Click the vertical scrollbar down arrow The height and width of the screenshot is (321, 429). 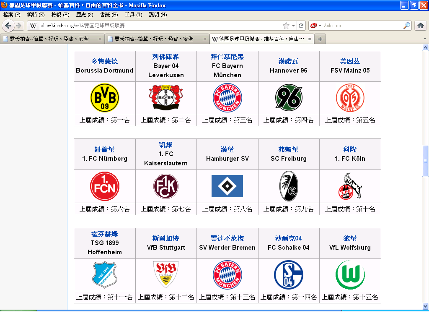coord(425,305)
